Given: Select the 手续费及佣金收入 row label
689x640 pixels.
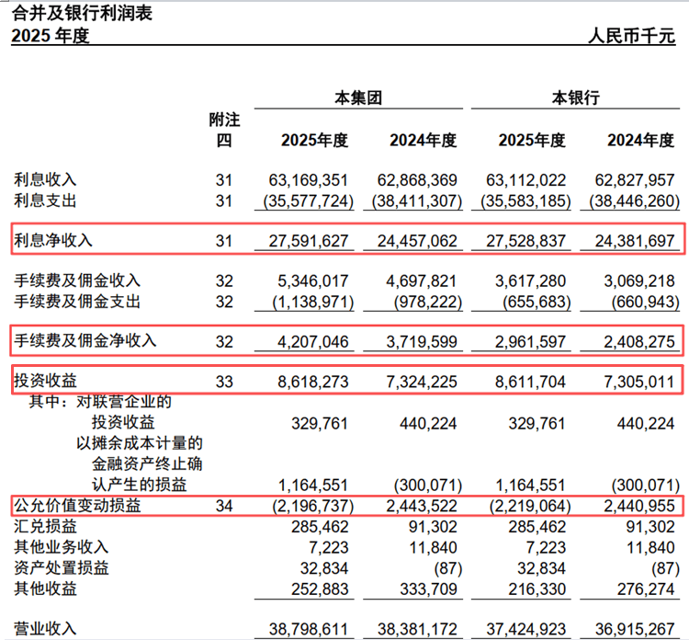Looking at the screenshot, I should click(77, 280).
